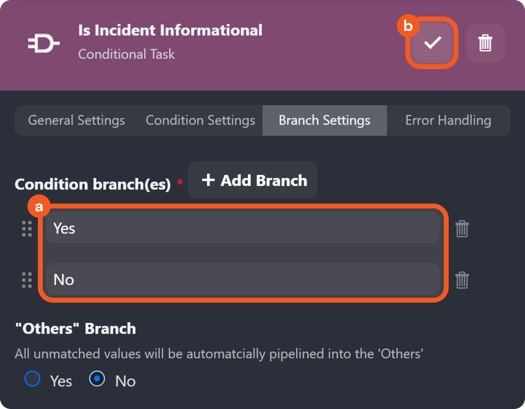Grab the No branch drag handle
This screenshot has height=409, width=525.
[27, 280]
